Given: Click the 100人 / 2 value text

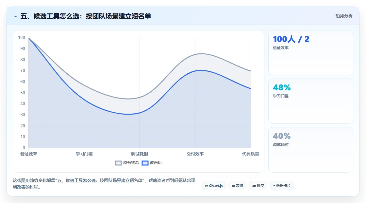Looking at the screenshot, I should tap(291, 39).
